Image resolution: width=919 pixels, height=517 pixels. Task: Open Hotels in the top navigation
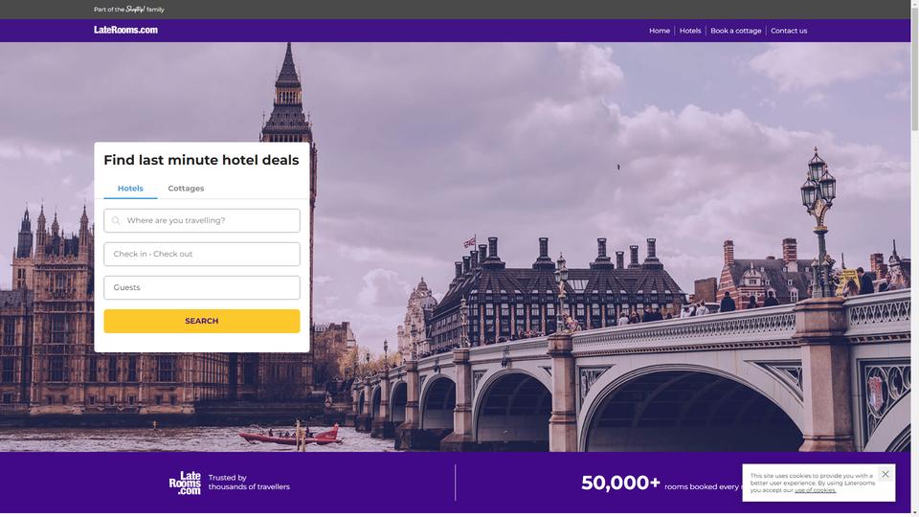point(690,31)
